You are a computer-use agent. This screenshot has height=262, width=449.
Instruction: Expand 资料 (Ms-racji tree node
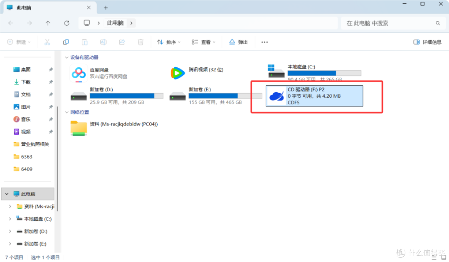10,206
